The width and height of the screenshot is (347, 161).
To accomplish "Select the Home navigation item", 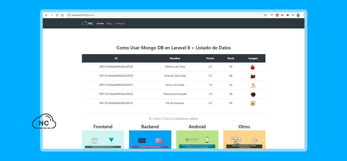I will (x=100, y=24).
